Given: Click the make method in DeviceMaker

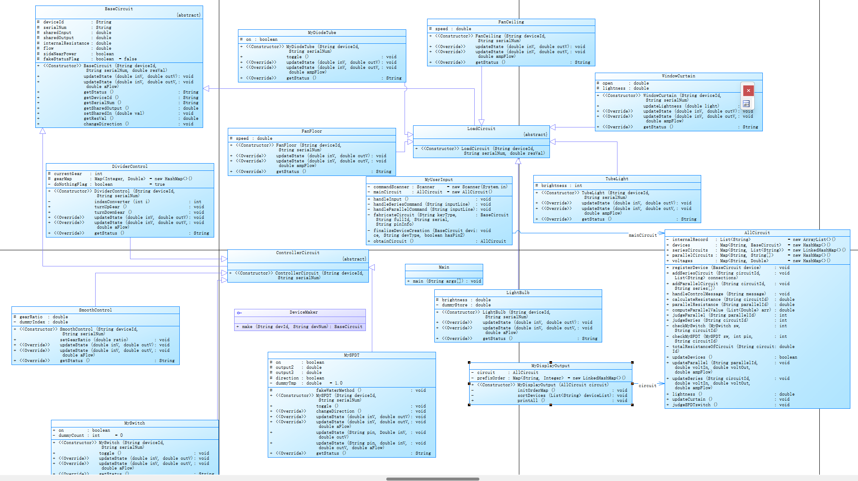Looking at the screenshot, I should (x=300, y=327).
